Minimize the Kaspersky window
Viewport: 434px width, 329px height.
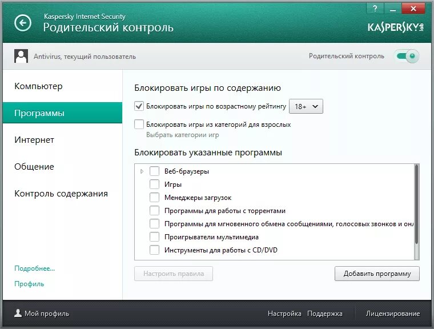tap(392, 9)
